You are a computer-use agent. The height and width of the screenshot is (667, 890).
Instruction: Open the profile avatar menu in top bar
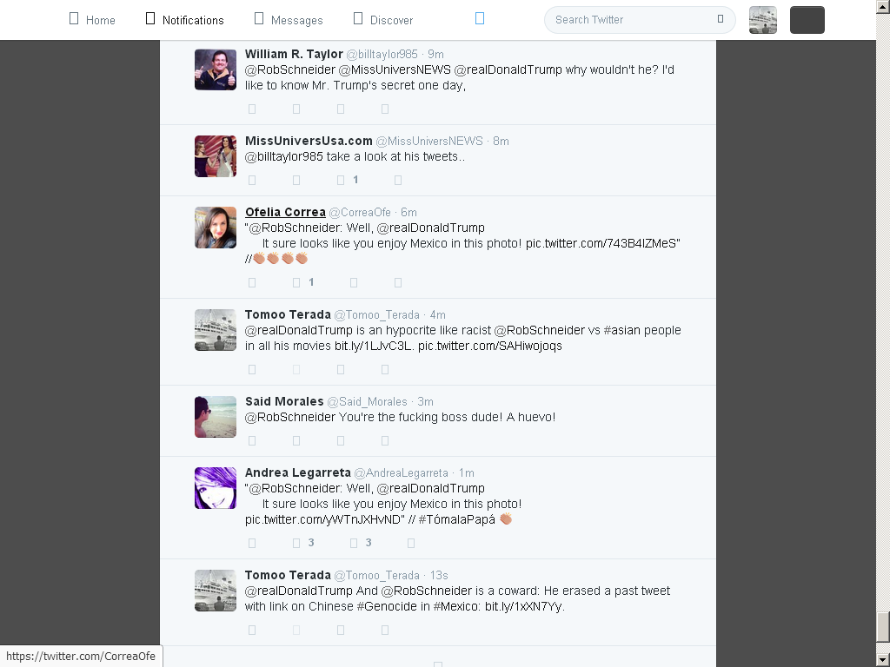click(x=763, y=20)
